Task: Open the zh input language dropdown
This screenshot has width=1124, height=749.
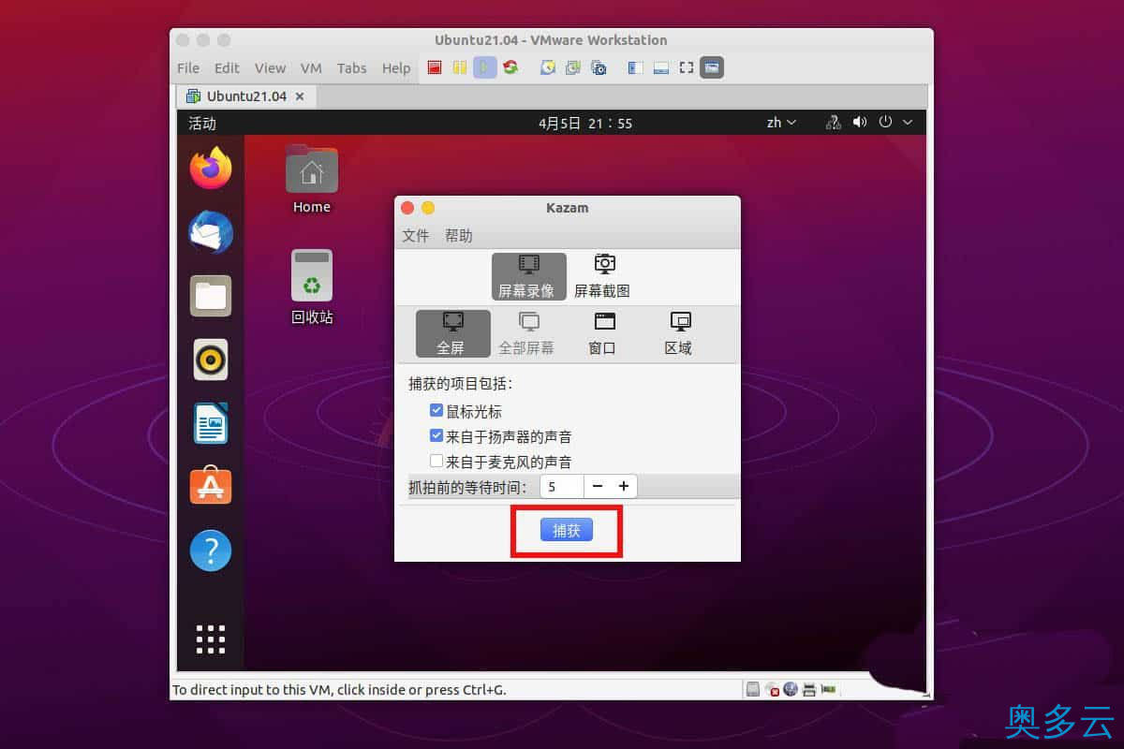Action: pos(780,122)
